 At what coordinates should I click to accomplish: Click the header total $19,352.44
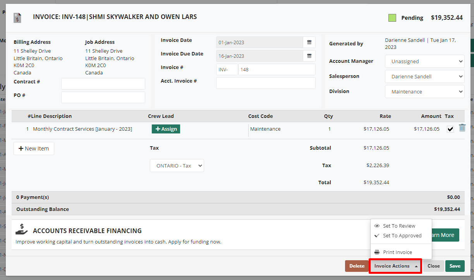tap(447, 18)
